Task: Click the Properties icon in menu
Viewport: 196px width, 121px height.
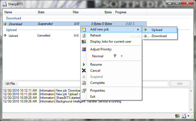Action: 84,91
